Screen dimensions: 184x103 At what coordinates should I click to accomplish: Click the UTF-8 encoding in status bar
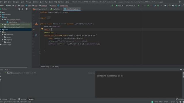166,102
